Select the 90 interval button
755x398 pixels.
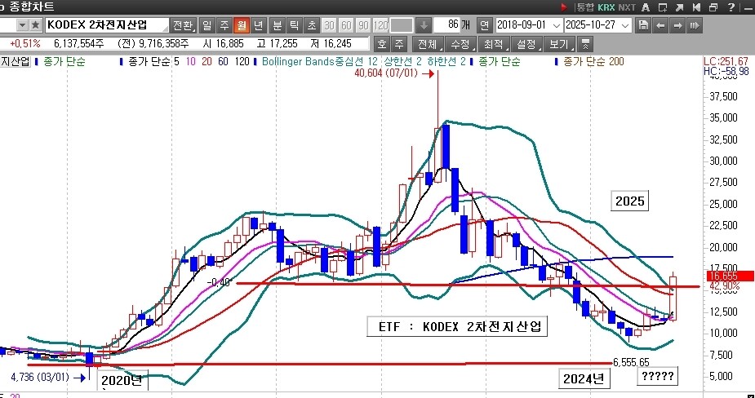pyautogui.click(x=363, y=25)
